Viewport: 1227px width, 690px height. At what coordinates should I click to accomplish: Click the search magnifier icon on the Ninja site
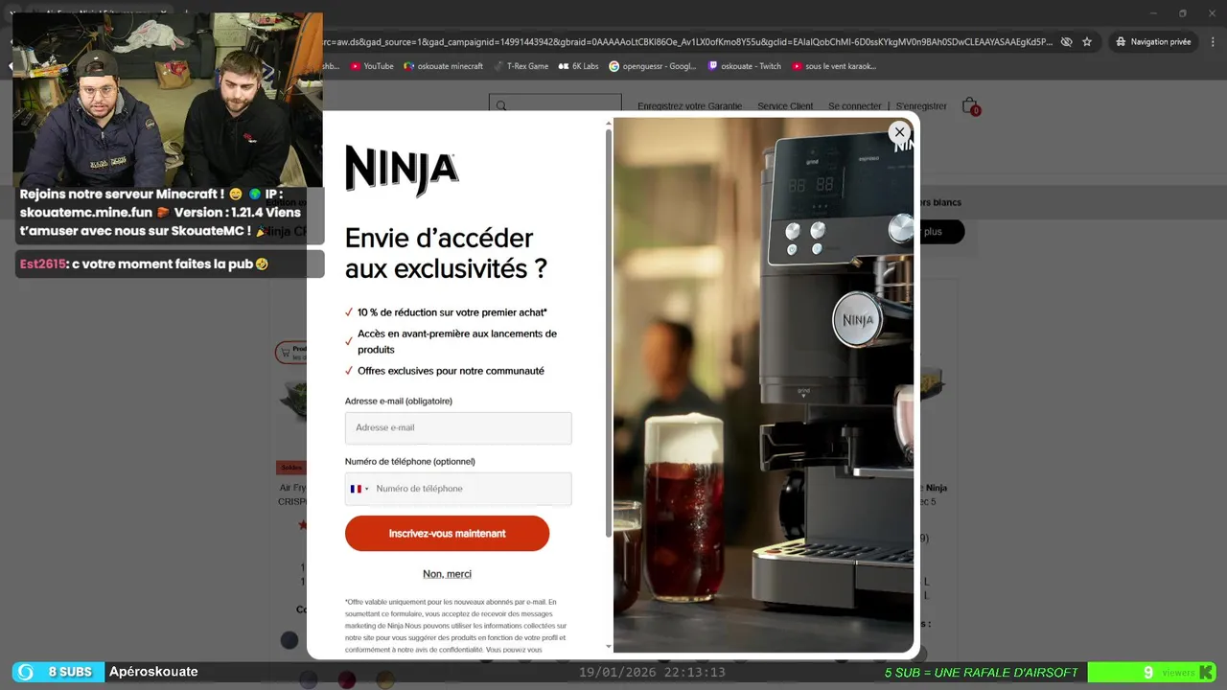coord(501,106)
